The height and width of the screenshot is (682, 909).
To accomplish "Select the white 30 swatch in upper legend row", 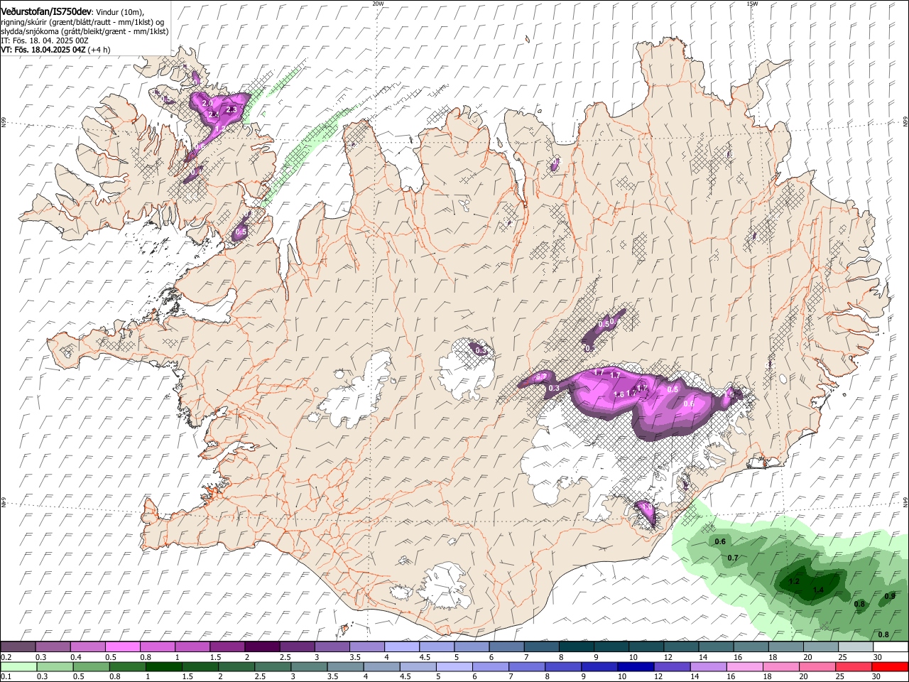I will pyautogui.click(x=891, y=647).
